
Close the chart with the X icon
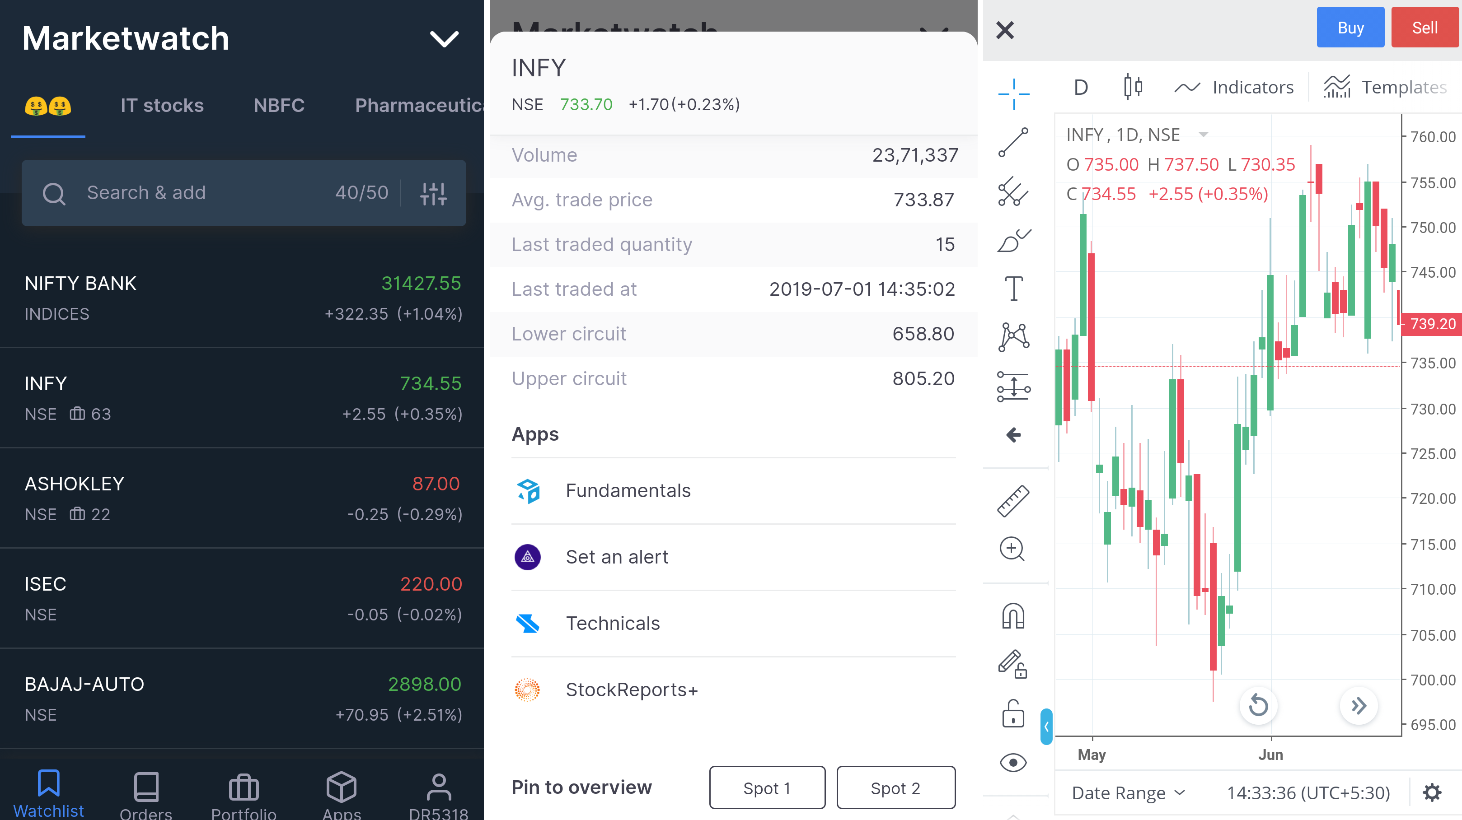pyautogui.click(x=1005, y=30)
